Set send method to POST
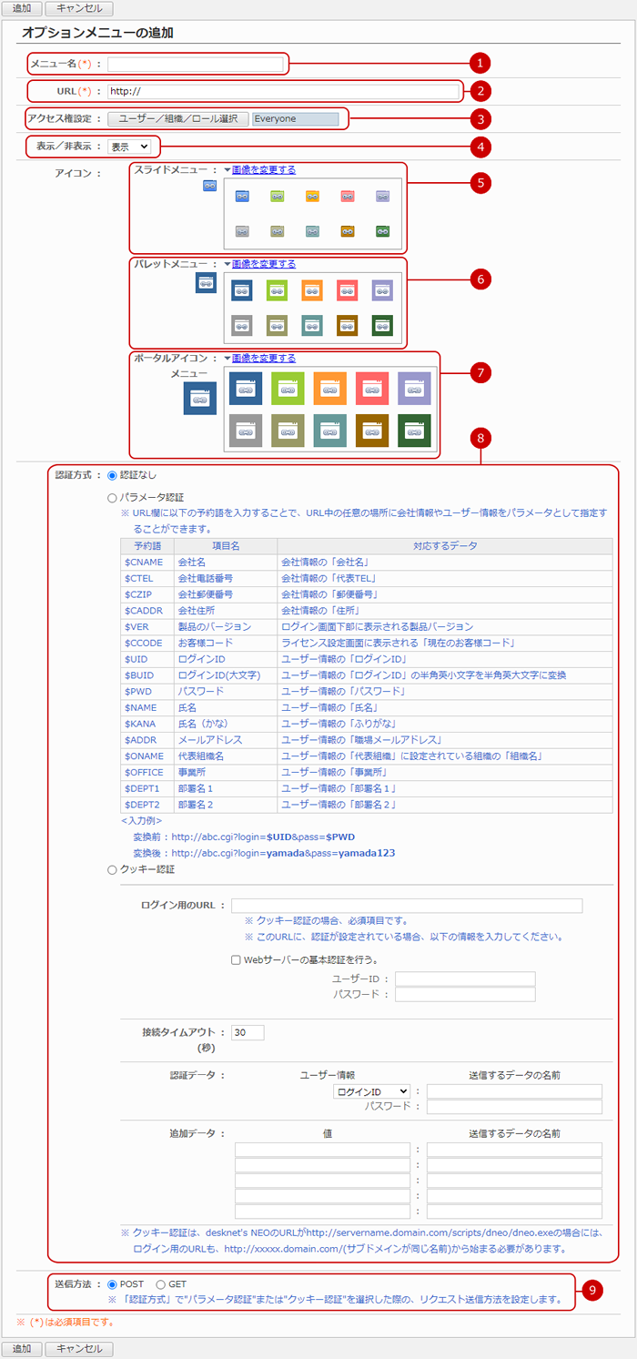 click(x=113, y=1284)
